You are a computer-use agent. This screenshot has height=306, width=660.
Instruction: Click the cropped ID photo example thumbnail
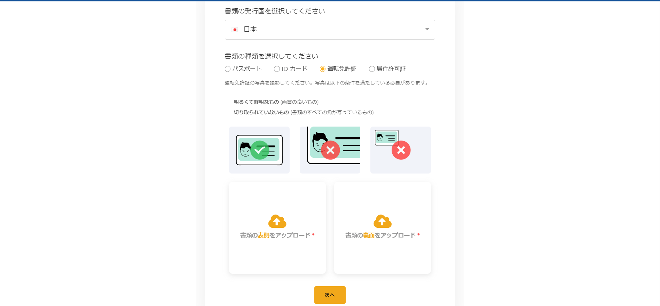(x=330, y=150)
